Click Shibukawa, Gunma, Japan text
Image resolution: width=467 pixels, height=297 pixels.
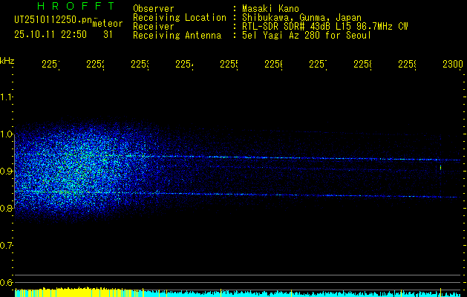click(301, 18)
